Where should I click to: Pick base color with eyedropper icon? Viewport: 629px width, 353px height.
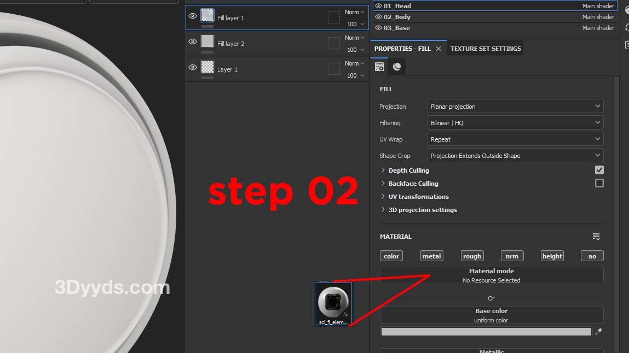pos(598,332)
